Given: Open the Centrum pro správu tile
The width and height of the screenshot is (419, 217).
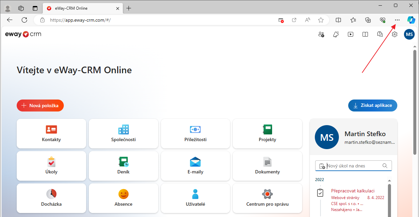Looking at the screenshot, I should coord(267,198).
